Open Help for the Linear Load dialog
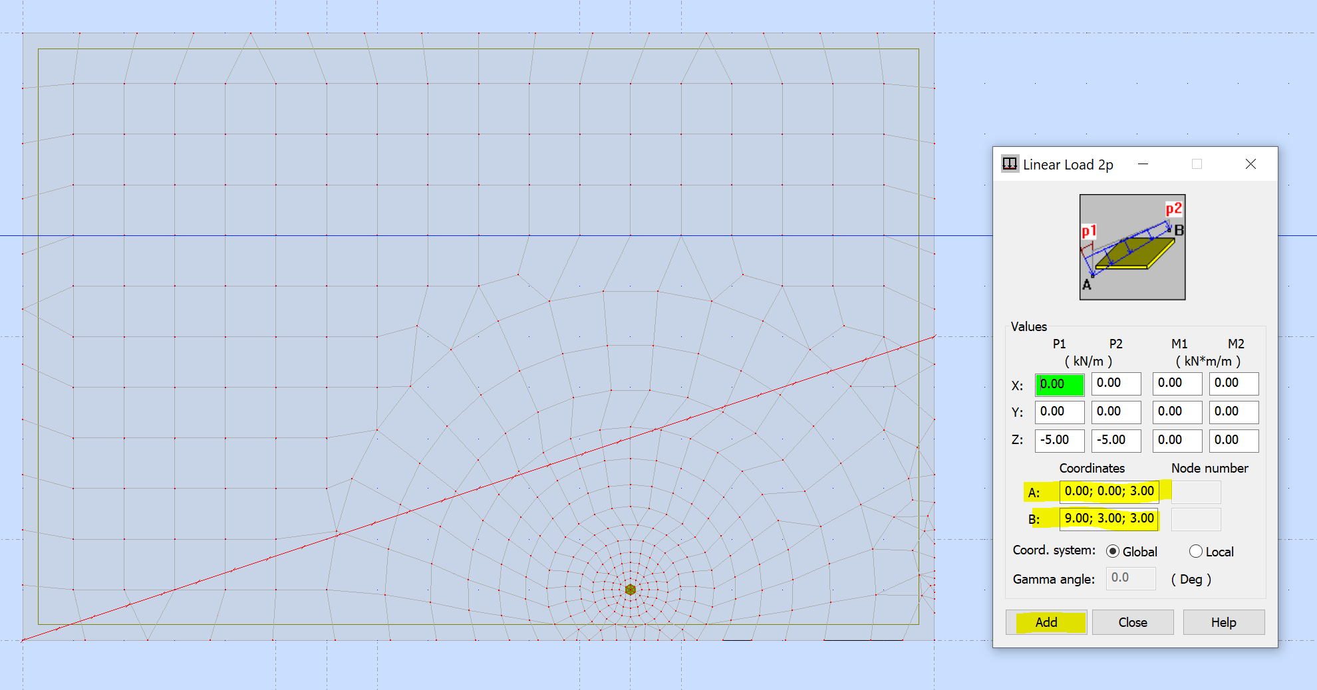 click(x=1223, y=622)
